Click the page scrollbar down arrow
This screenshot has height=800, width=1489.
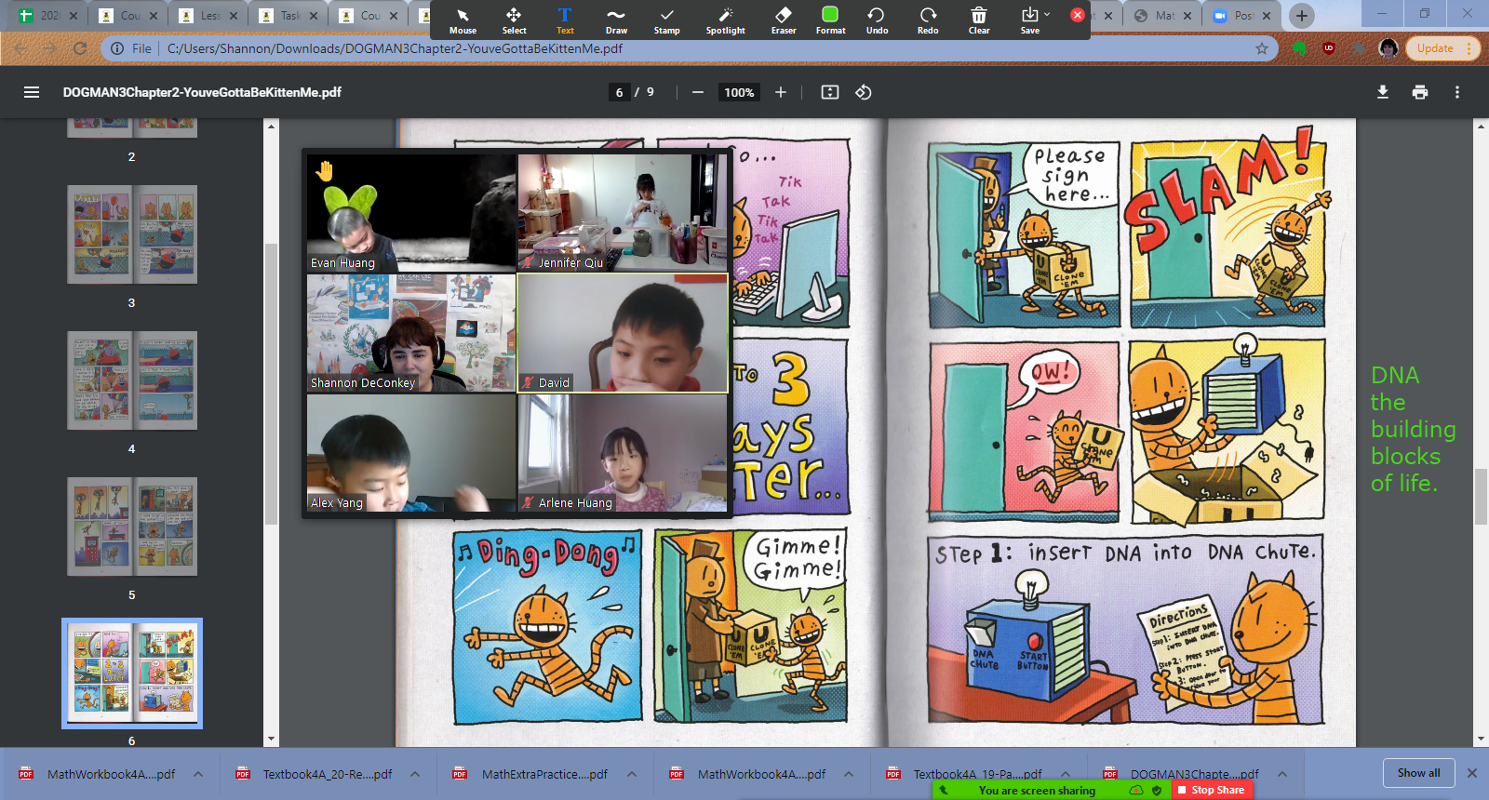(x=1481, y=740)
